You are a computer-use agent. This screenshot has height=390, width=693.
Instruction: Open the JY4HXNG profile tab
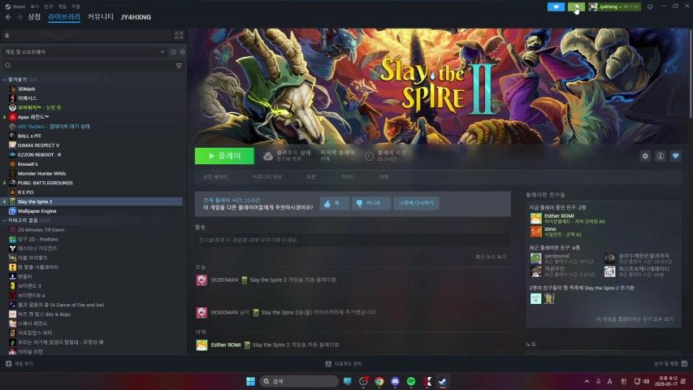(136, 17)
